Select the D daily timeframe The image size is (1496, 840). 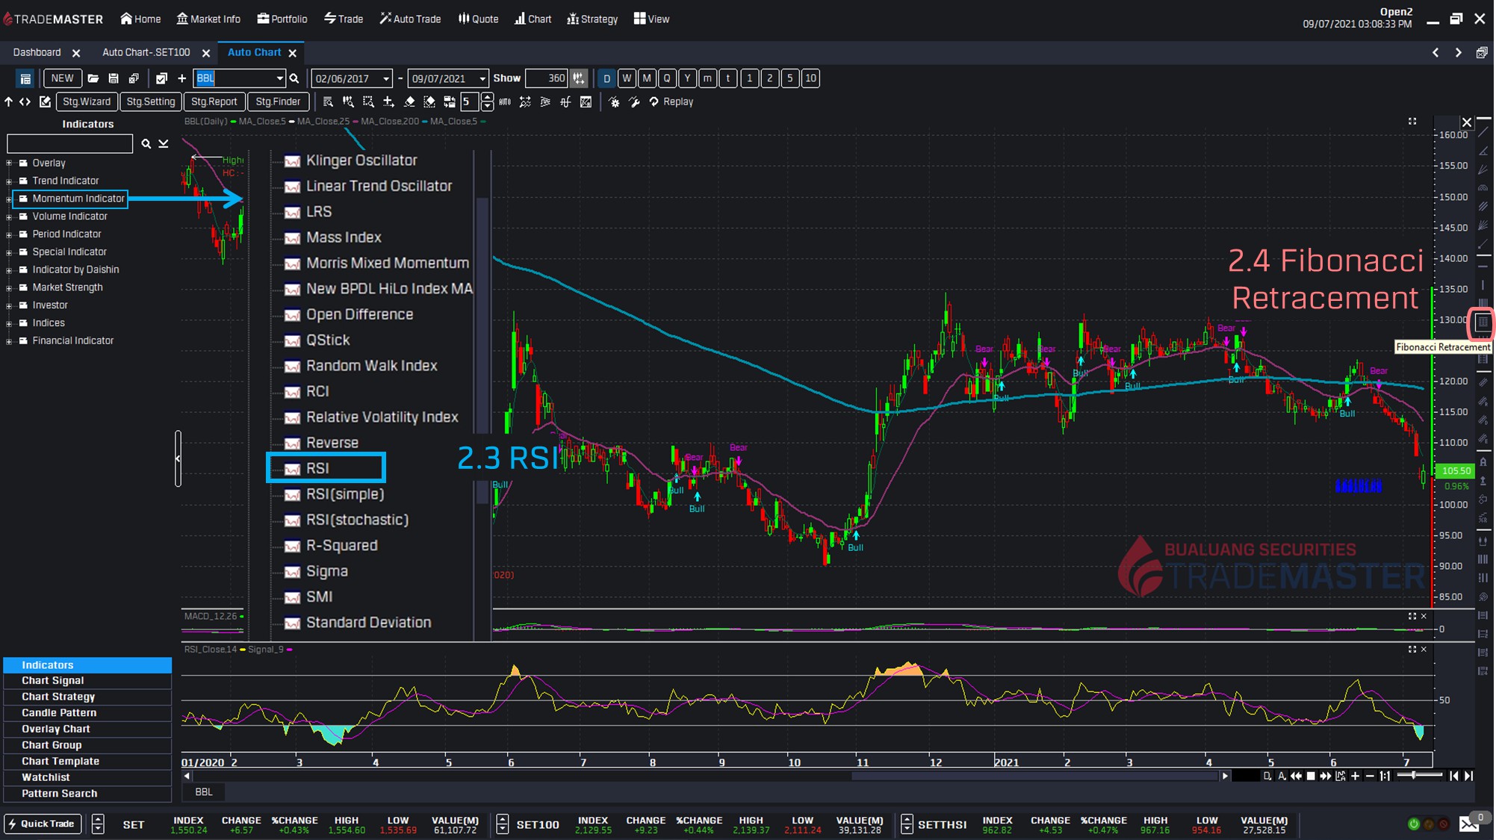coord(606,78)
